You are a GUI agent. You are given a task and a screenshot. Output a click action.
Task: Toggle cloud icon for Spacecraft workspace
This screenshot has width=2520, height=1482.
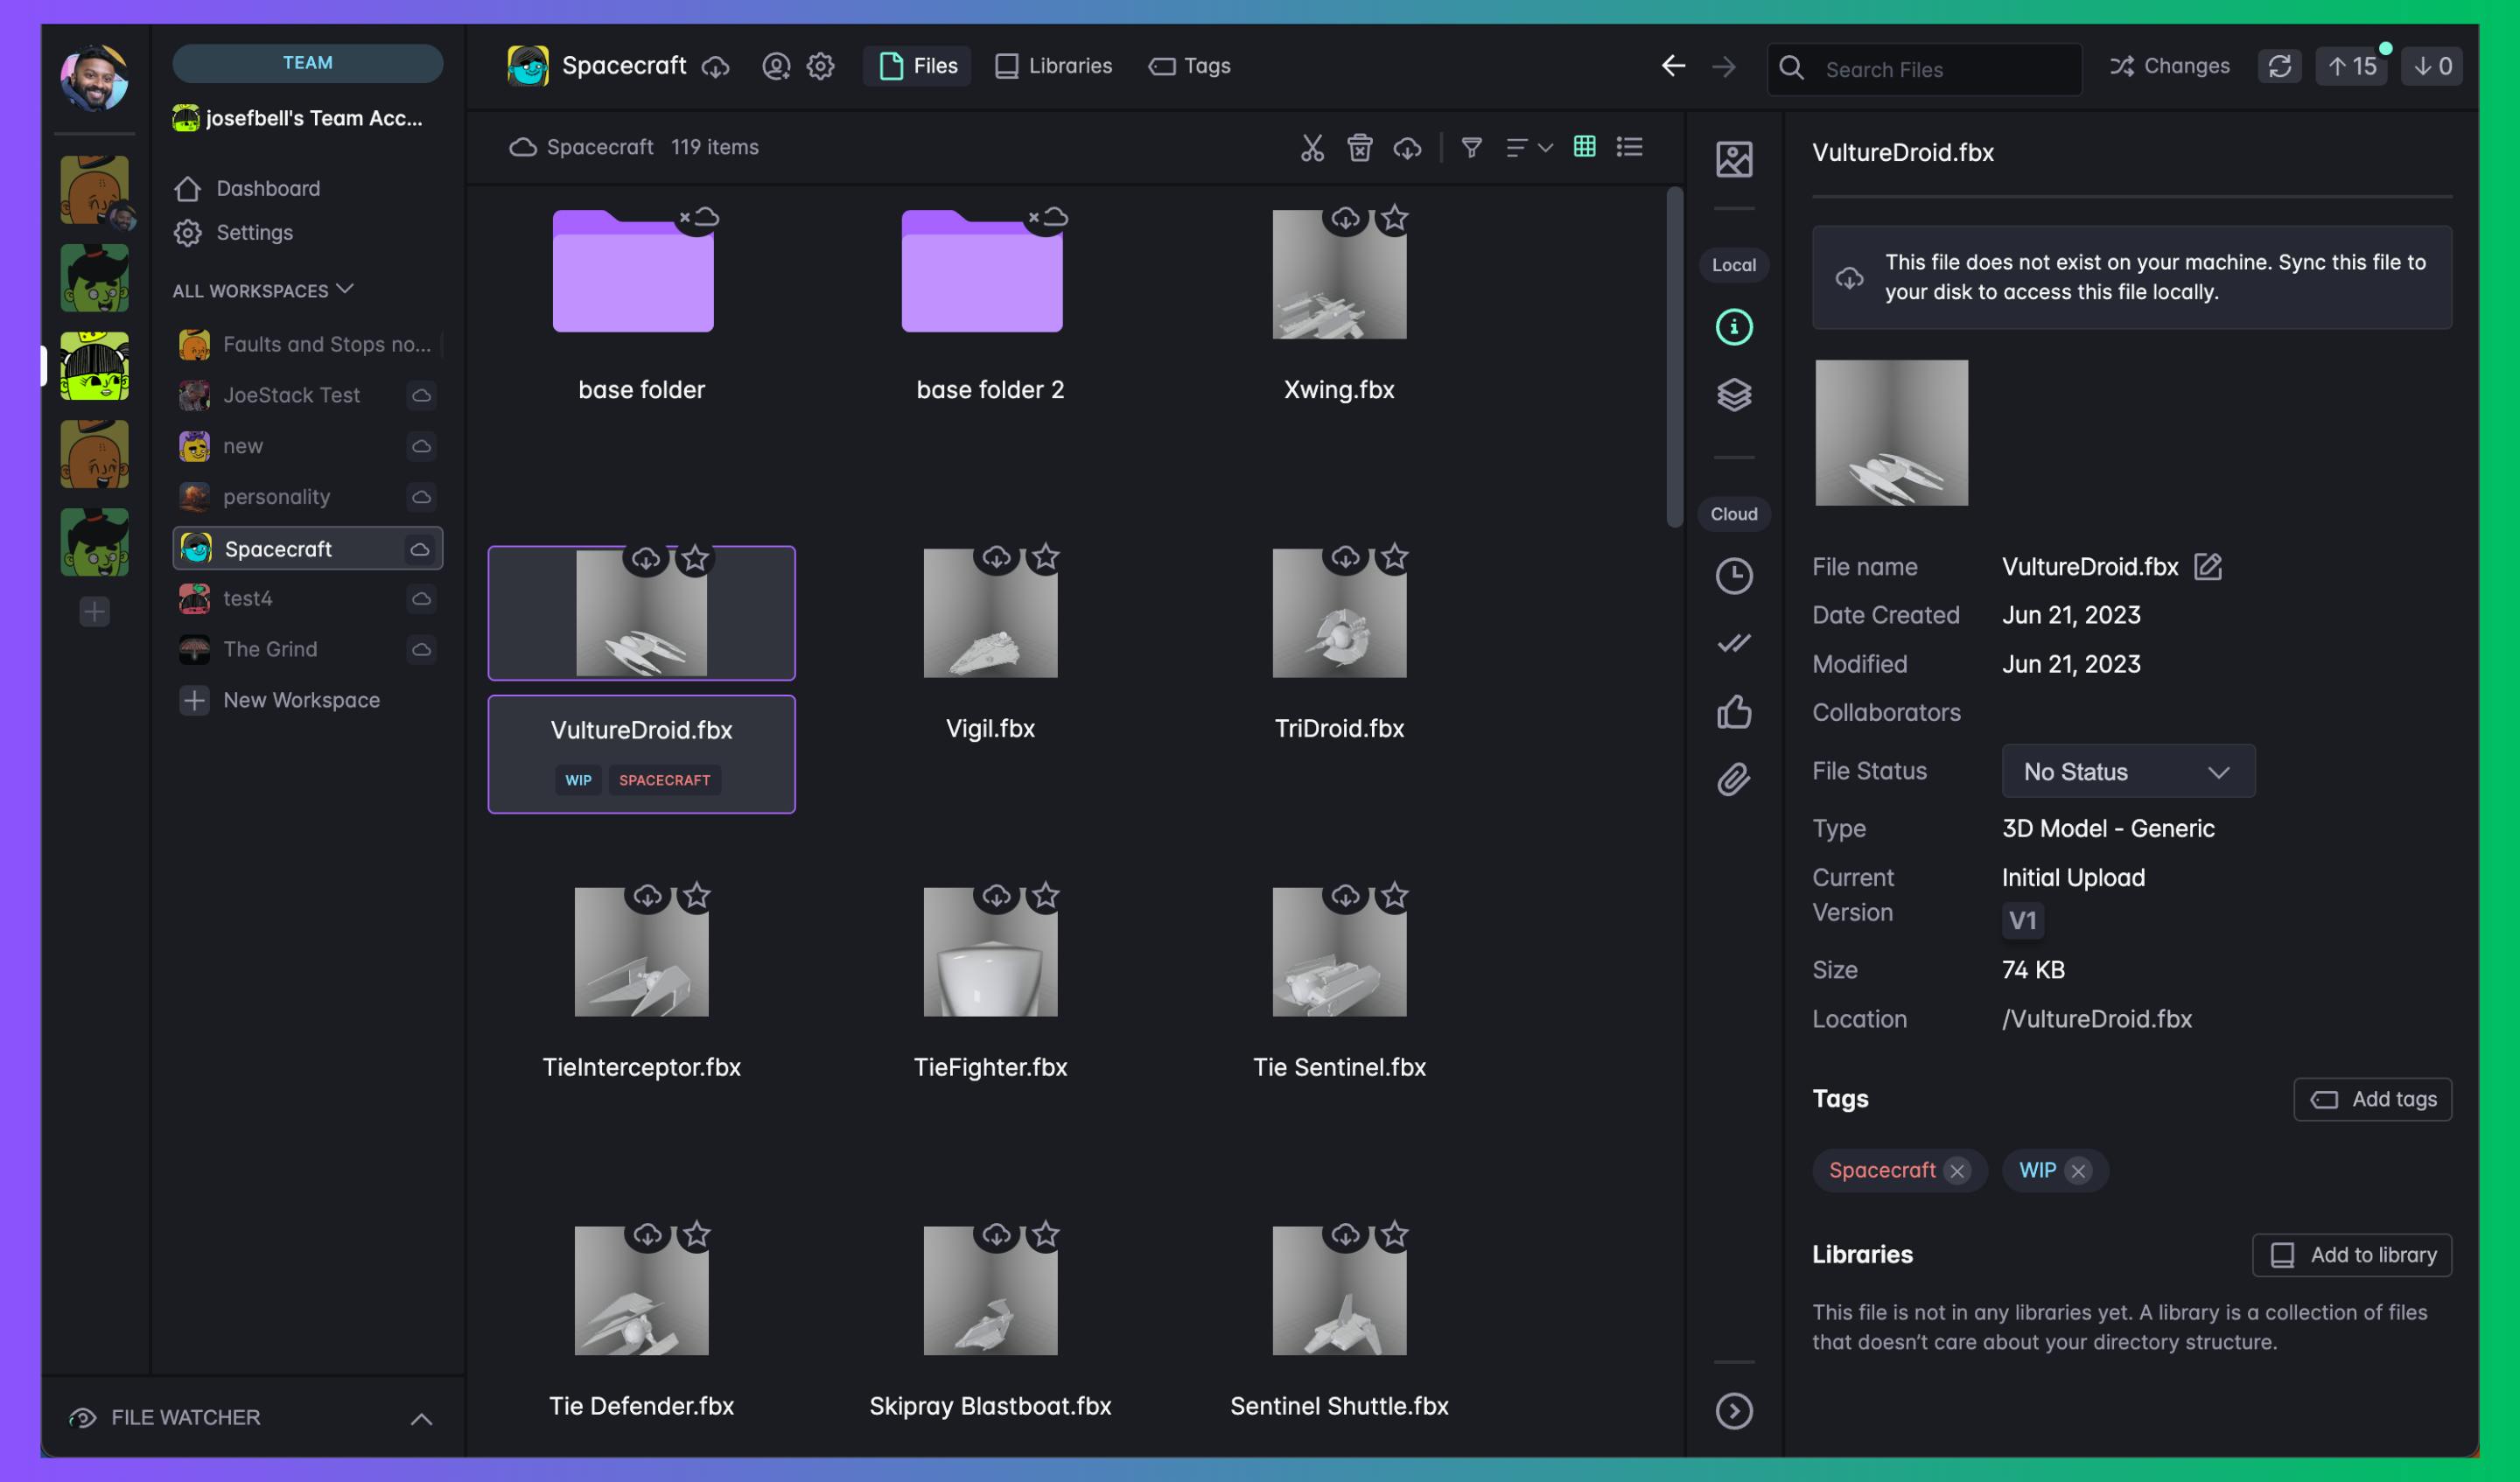[x=419, y=549]
